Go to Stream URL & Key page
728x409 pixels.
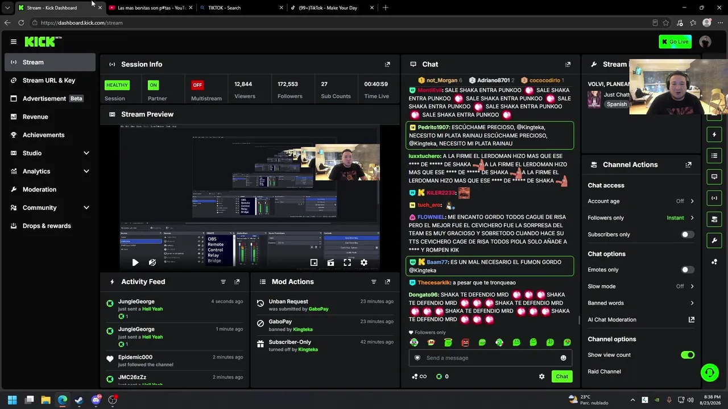coord(50,80)
